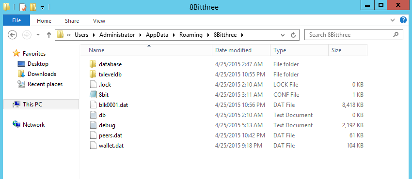
Task: Sort by the Date modified column header
Action: [x=241, y=50]
